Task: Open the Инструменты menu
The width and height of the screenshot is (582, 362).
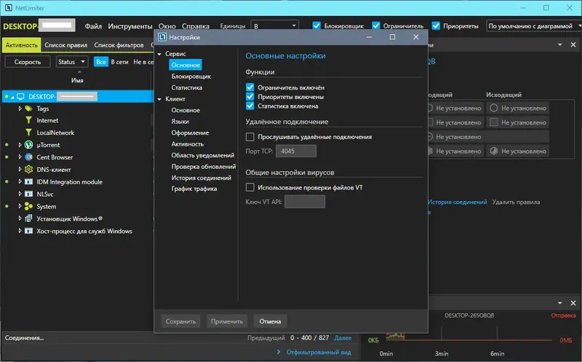Action: pyautogui.click(x=130, y=26)
